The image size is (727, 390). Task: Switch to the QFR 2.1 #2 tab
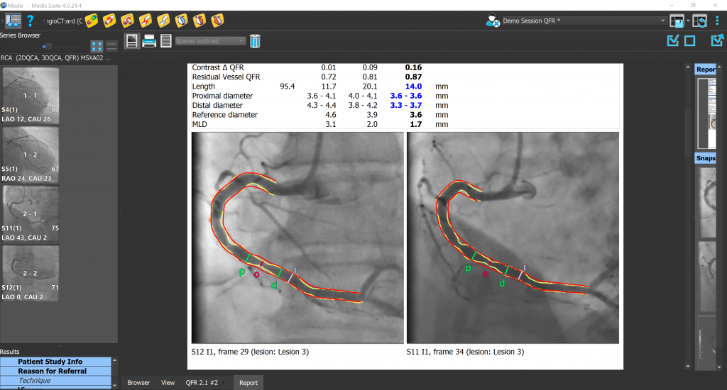tap(203, 382)
